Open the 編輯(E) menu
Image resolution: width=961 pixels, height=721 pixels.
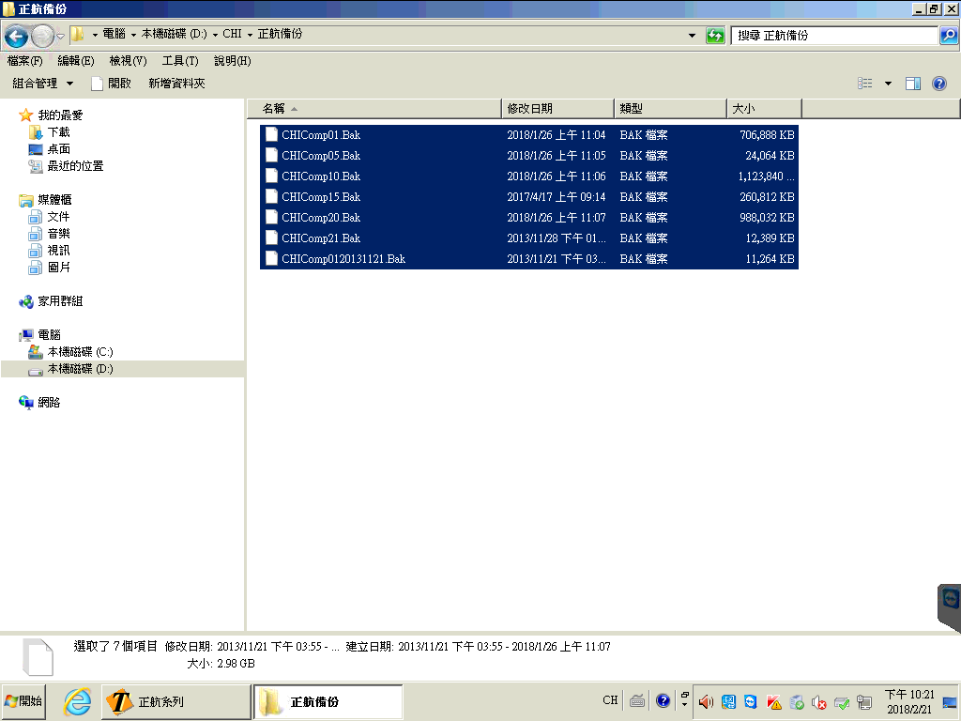(76, 61)
